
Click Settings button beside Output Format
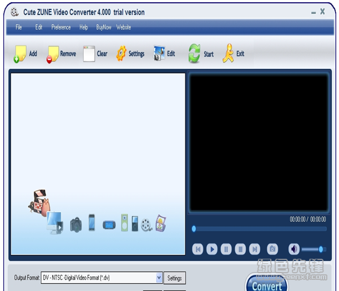pyautogui.click(x=174, y=278)
